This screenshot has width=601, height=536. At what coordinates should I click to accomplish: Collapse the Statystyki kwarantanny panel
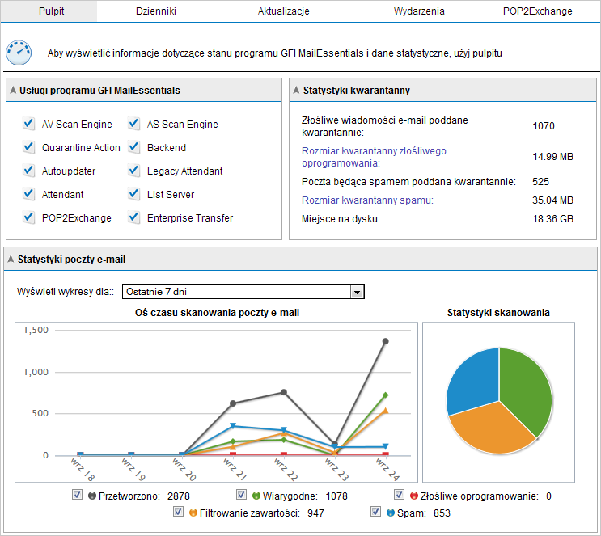coord(296,91)
